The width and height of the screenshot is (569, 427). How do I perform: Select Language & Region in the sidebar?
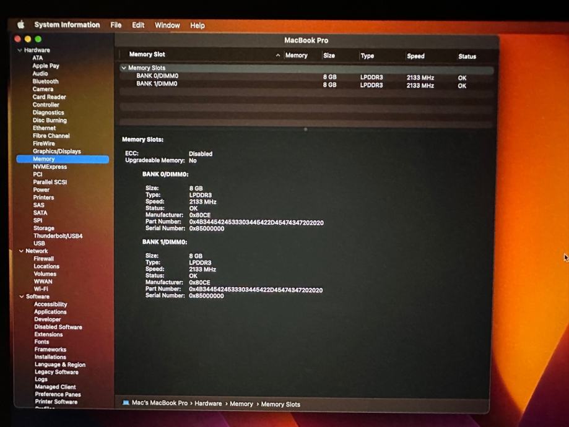coord(60,364)
